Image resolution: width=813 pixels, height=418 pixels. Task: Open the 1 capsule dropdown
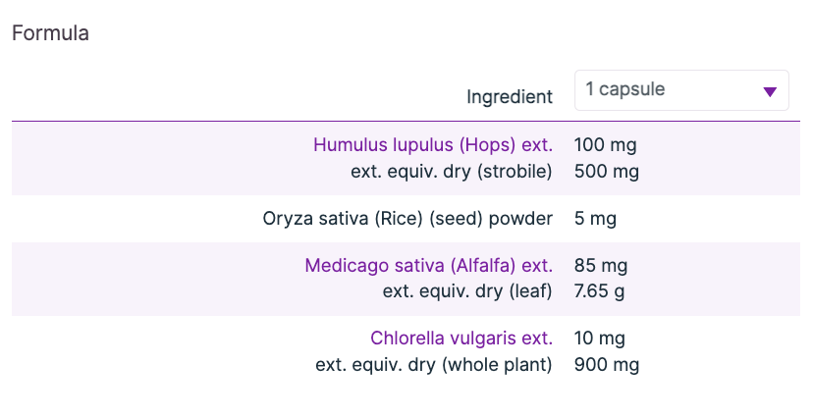click(x=681, y=90)
